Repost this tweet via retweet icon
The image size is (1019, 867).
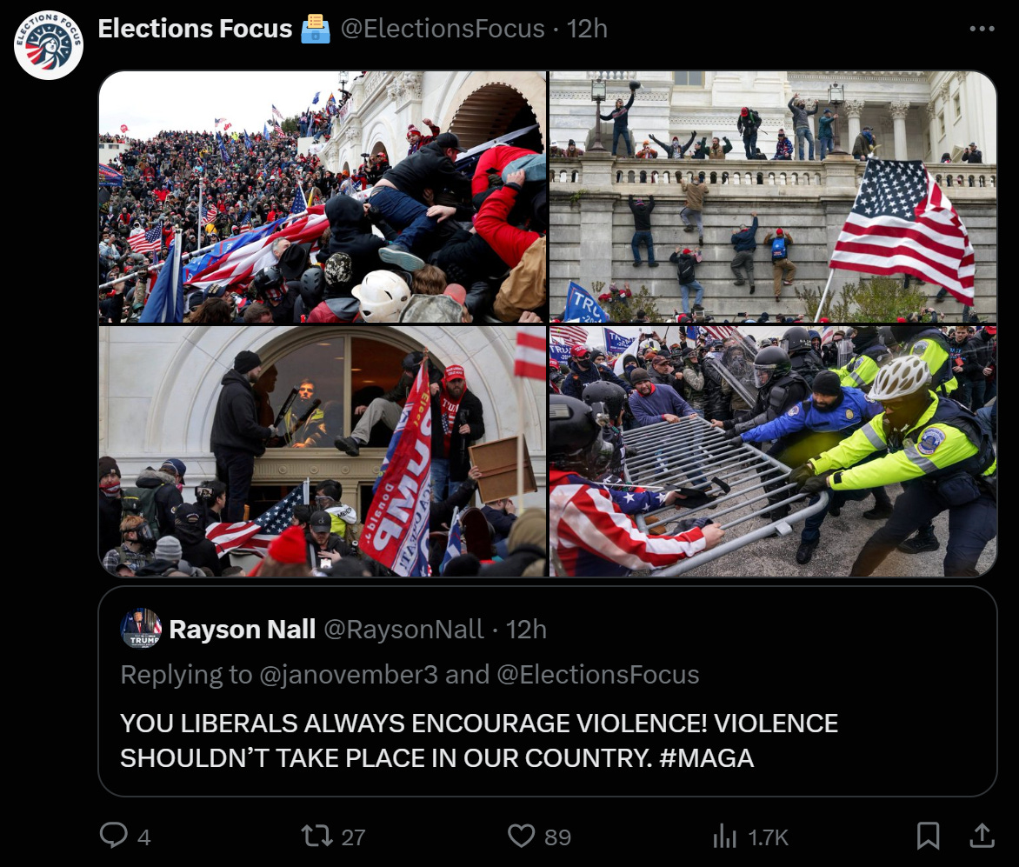317,836
